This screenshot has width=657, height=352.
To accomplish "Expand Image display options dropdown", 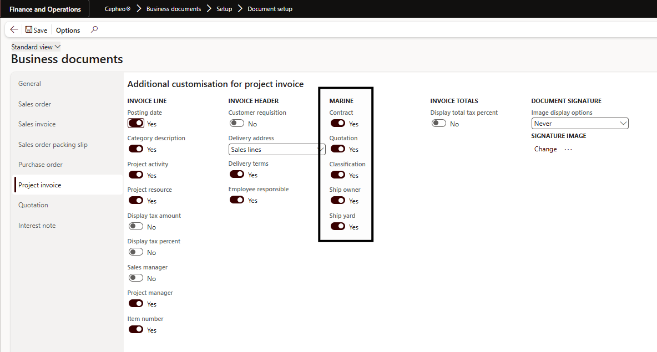I will [580, 124].
